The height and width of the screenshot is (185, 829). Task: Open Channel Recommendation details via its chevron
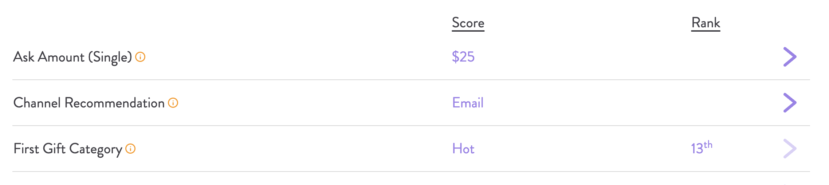click(x=790, y=103)
